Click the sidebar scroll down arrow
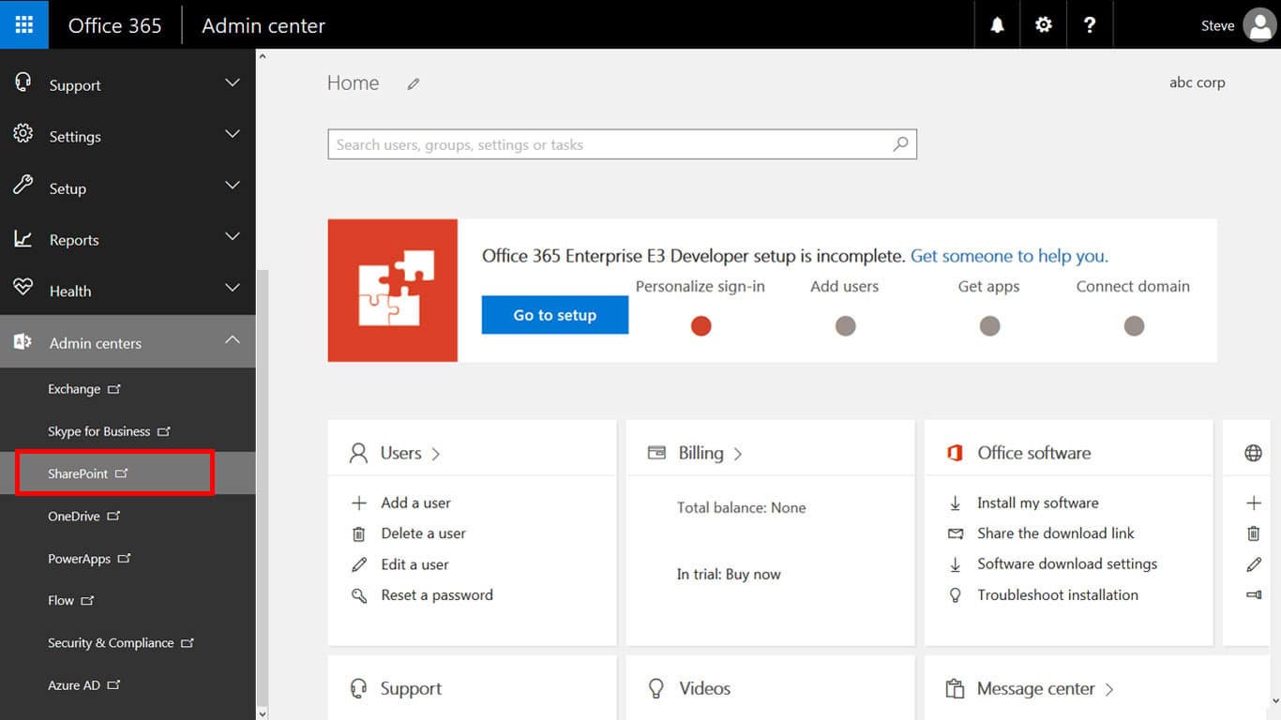Viewport: 1281px width, 720px height. click(x=262, y=712)
